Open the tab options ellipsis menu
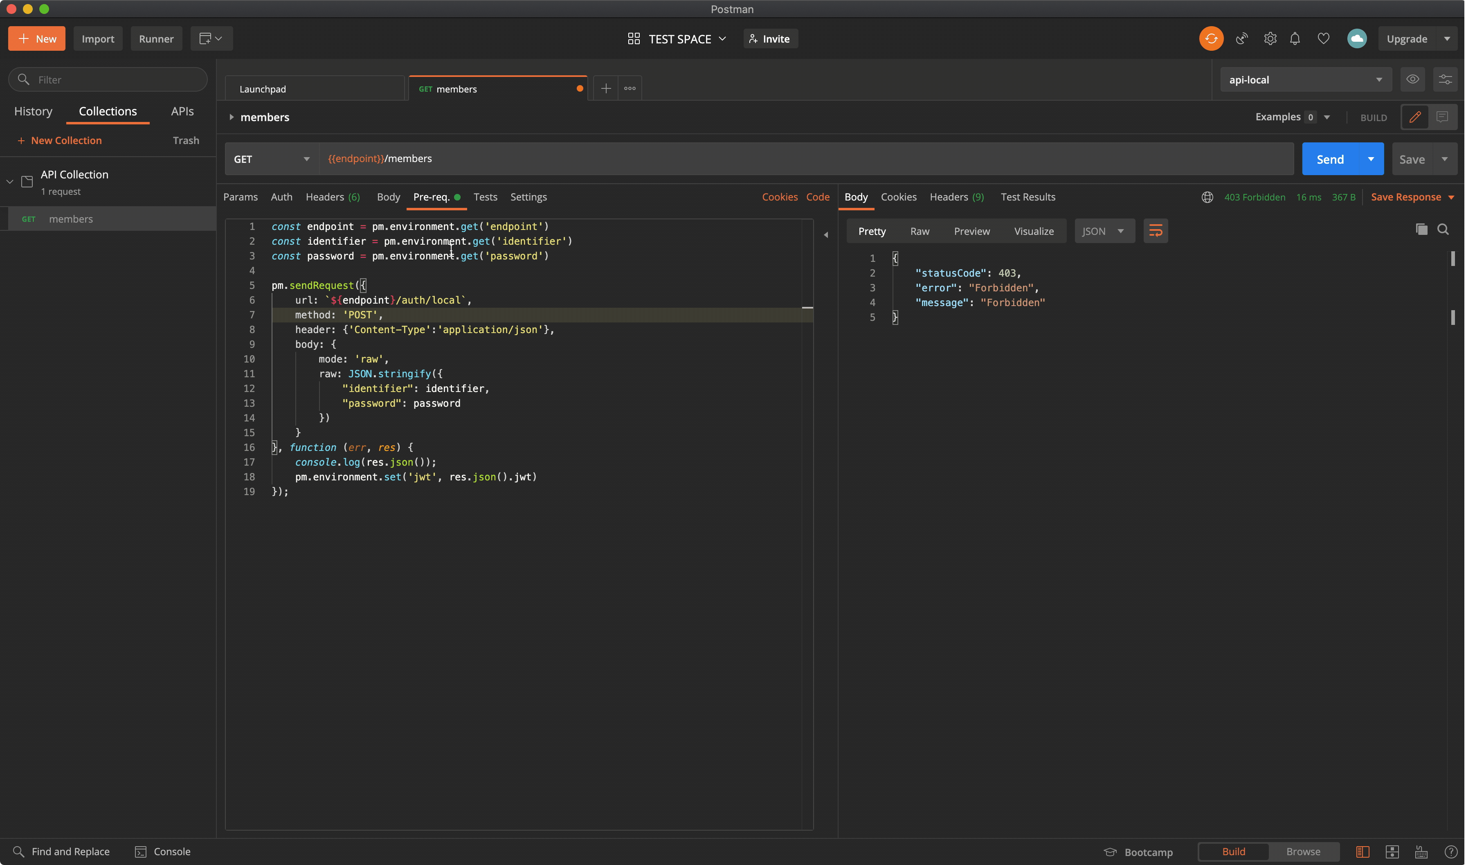The image size is (1466, 865). [x=630, y=88]
